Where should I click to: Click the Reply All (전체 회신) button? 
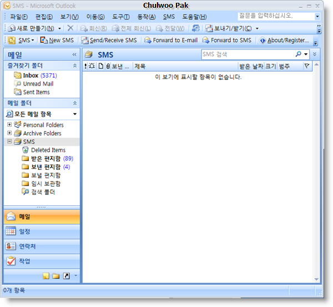[132, 28]
